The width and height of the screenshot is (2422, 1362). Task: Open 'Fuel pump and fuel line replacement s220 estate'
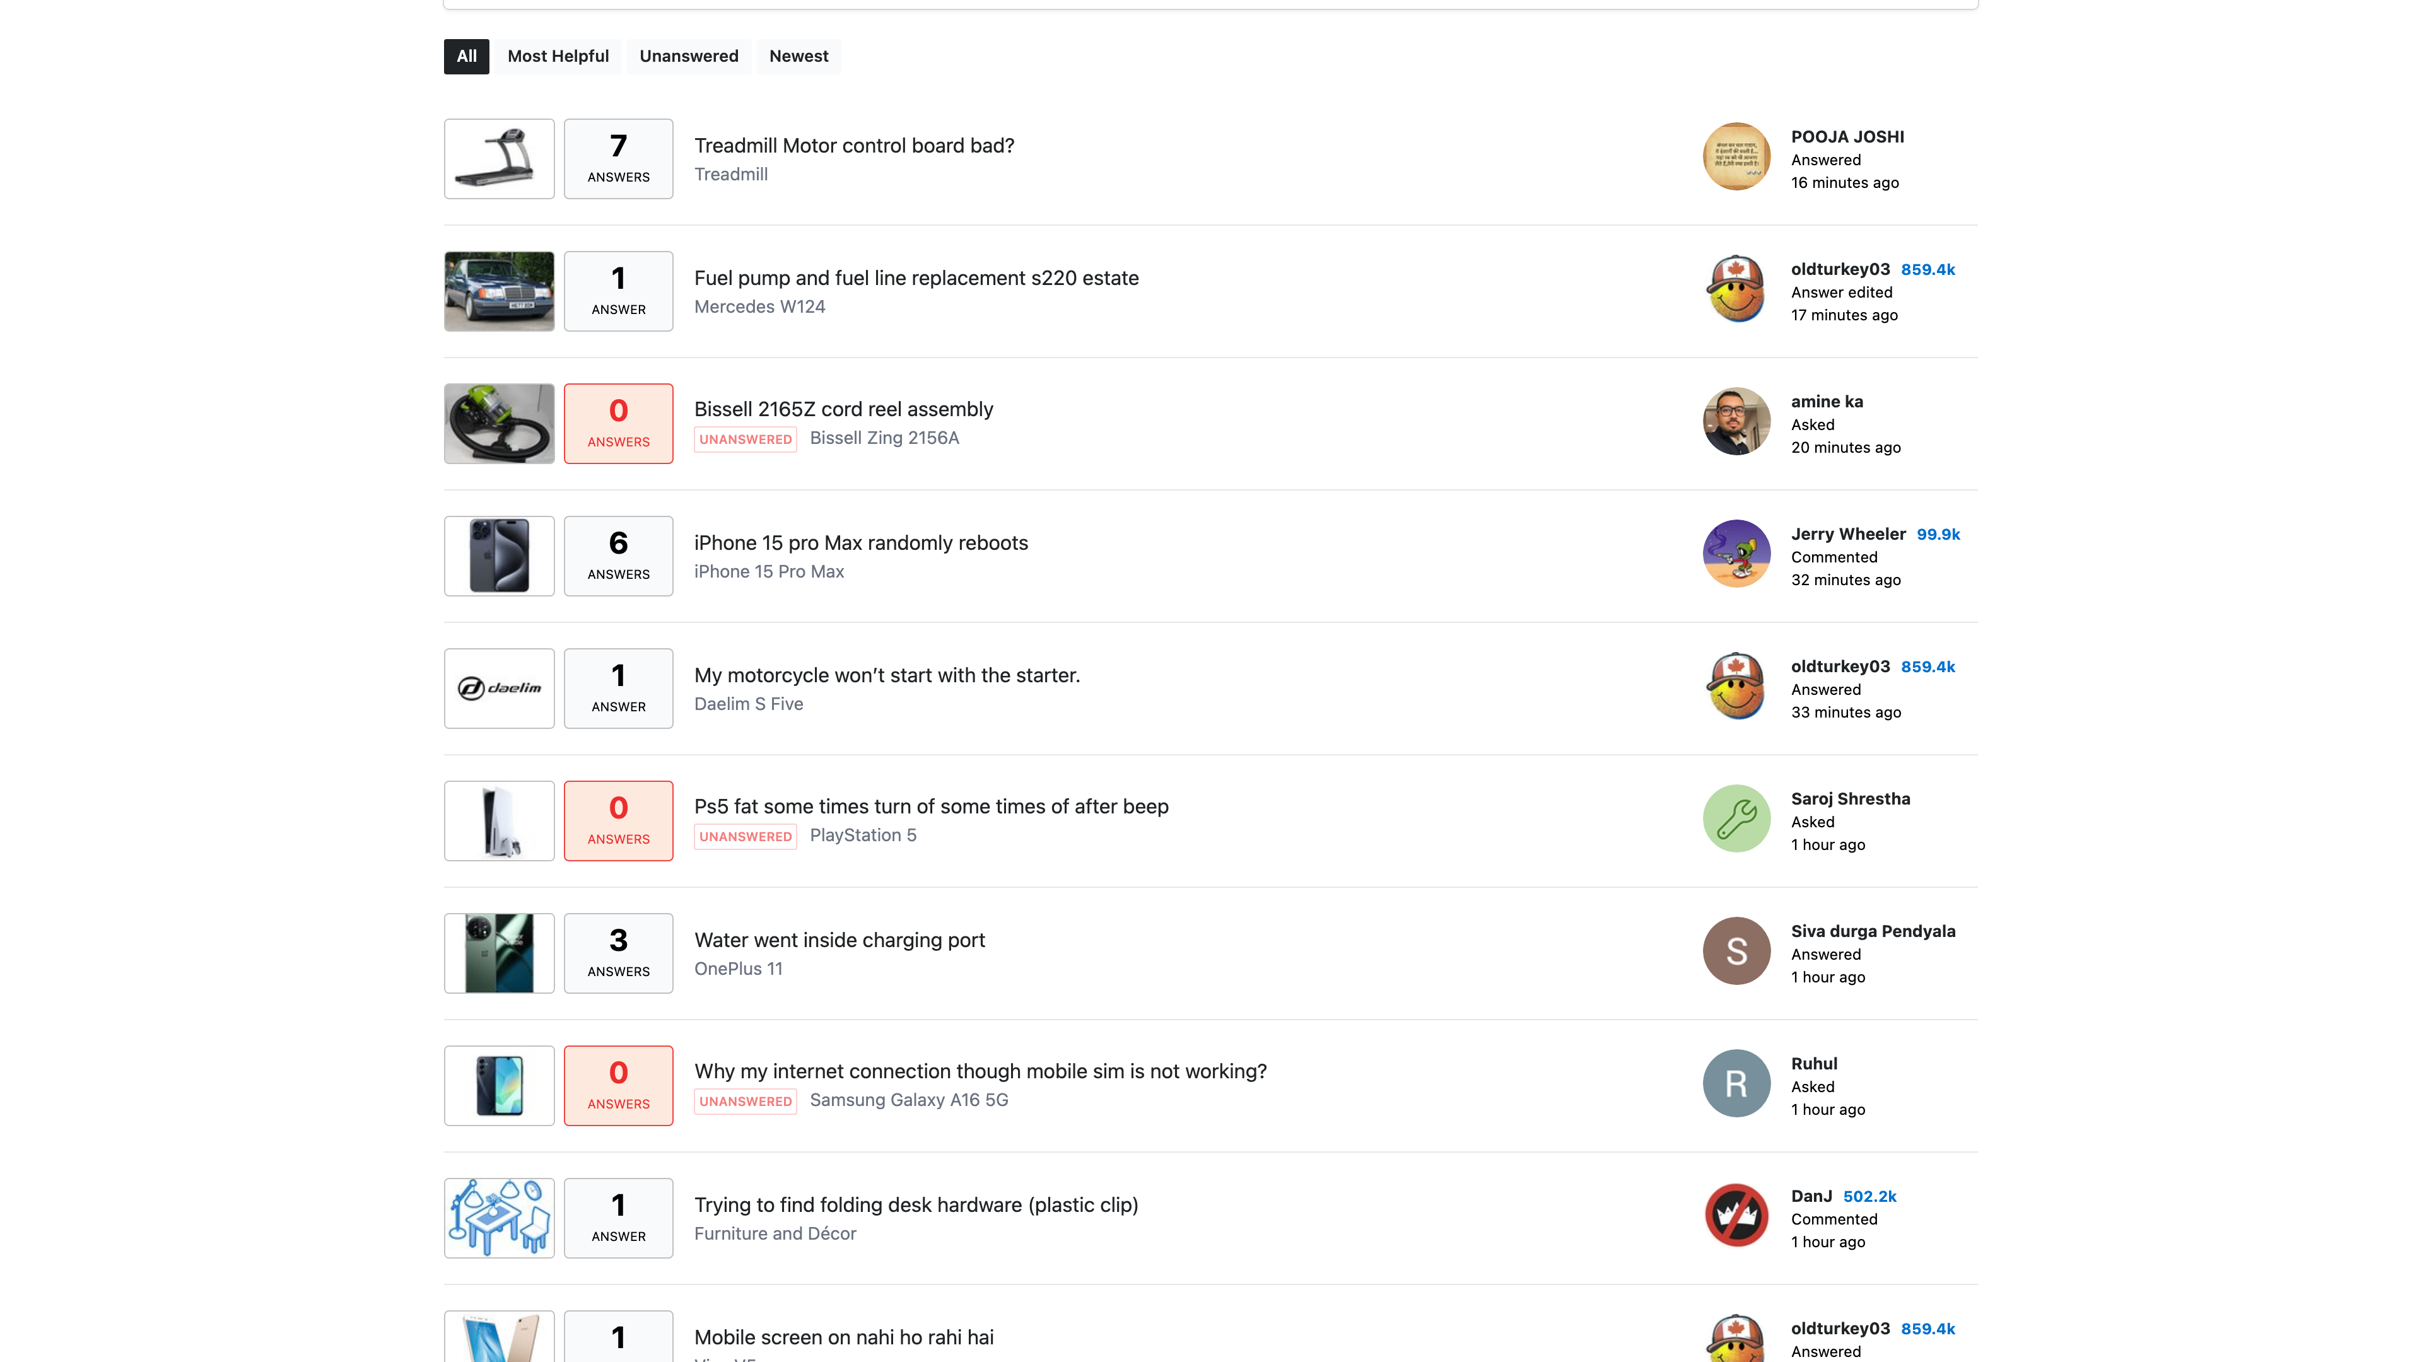click(916, 278)
